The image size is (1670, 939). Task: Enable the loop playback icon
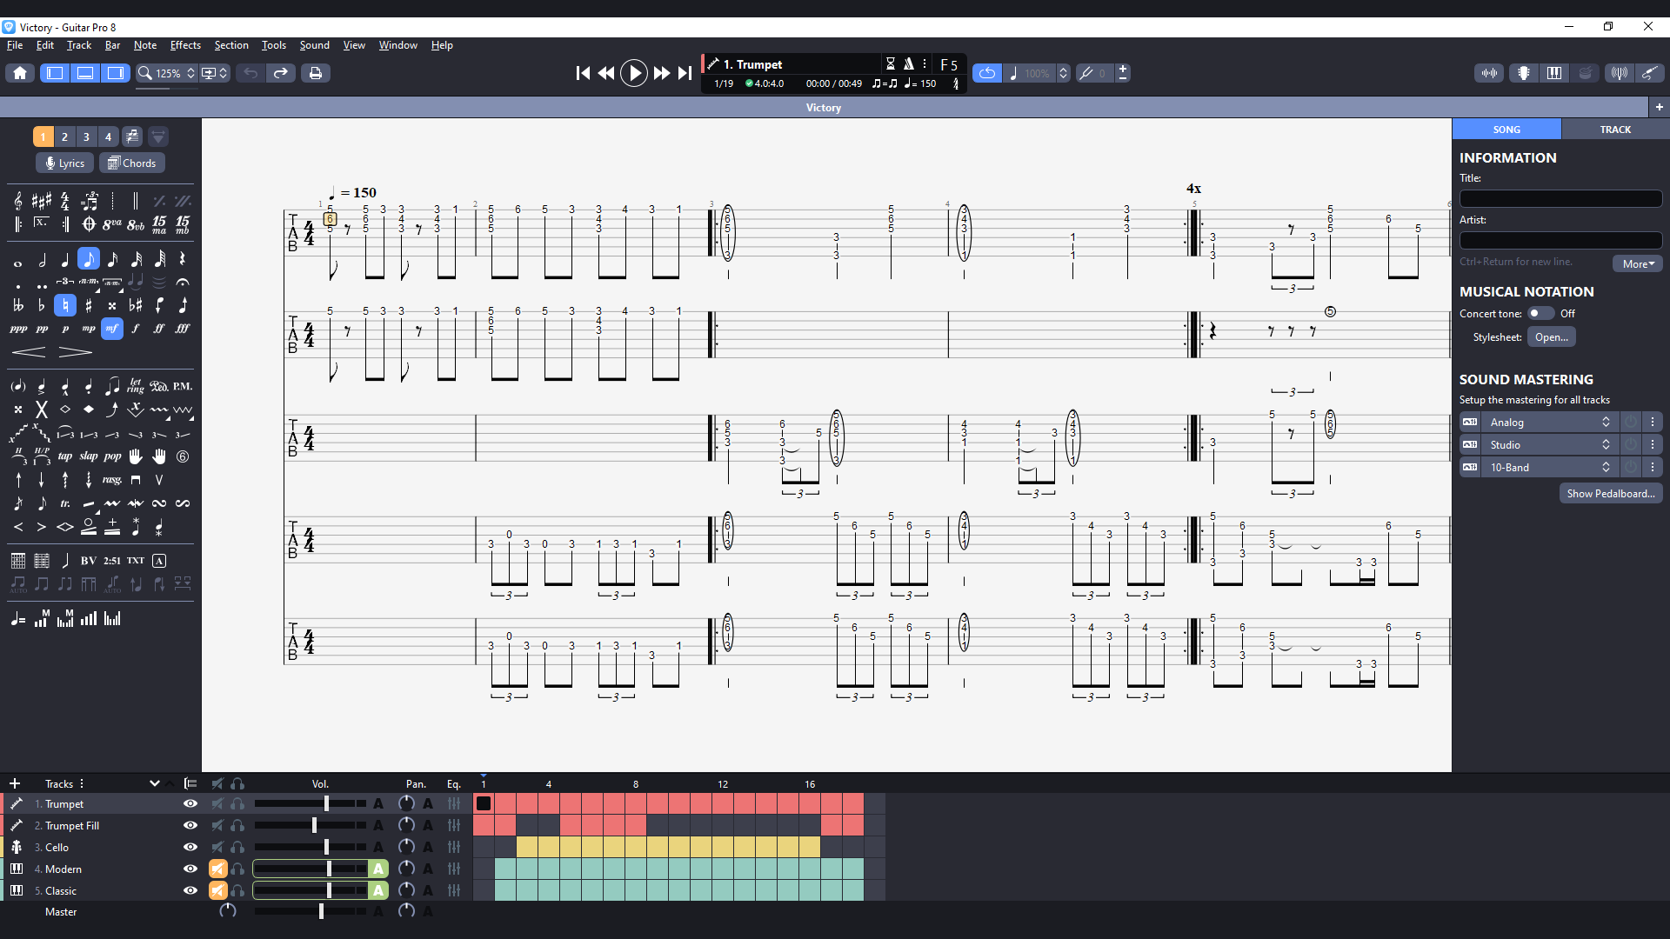[986, 73]
